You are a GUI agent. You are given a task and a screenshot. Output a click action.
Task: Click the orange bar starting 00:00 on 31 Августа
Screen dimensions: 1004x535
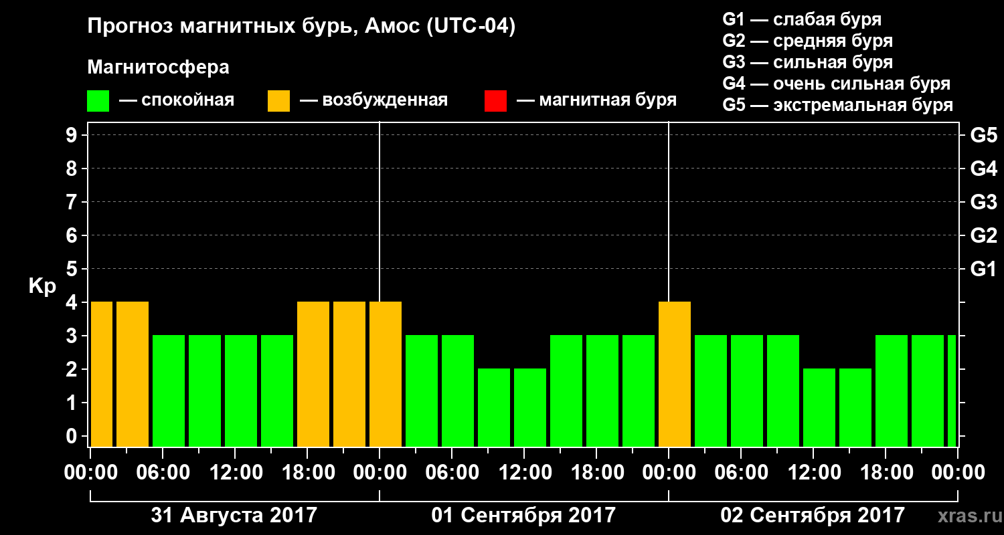(102, 374)
